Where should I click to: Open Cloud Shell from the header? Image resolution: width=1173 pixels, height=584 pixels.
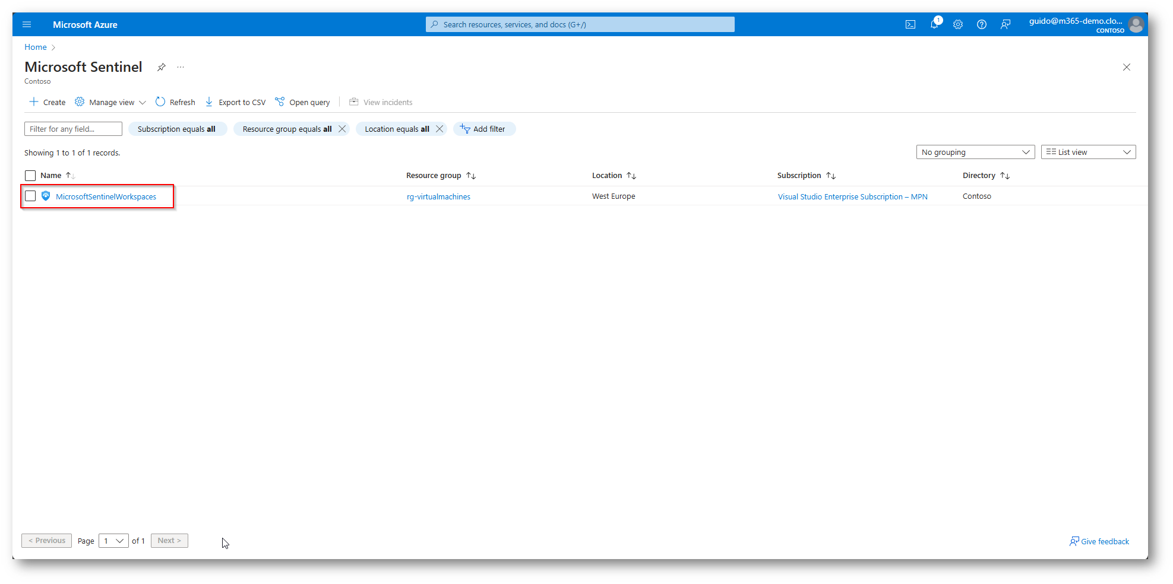910,24
